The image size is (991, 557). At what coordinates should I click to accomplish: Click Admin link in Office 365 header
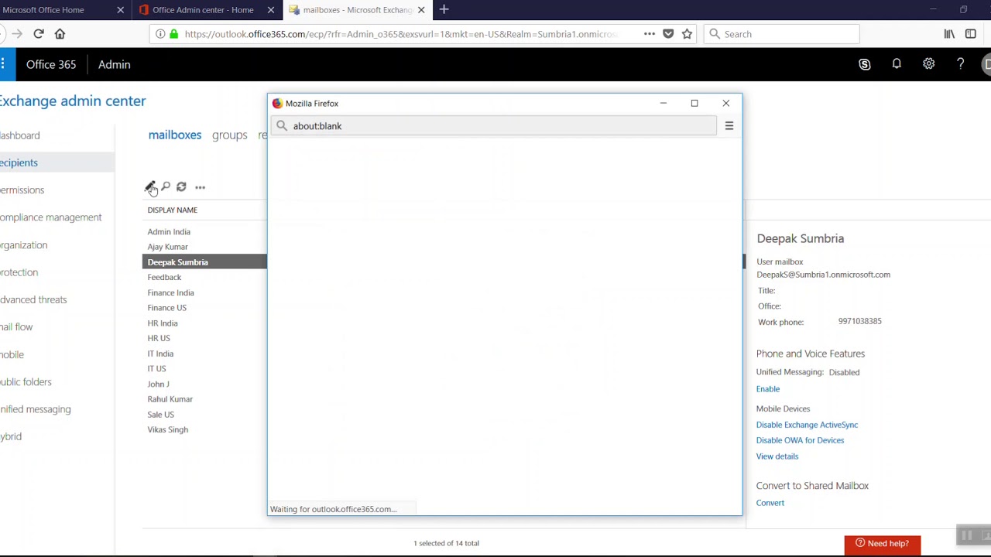point(114,64)
